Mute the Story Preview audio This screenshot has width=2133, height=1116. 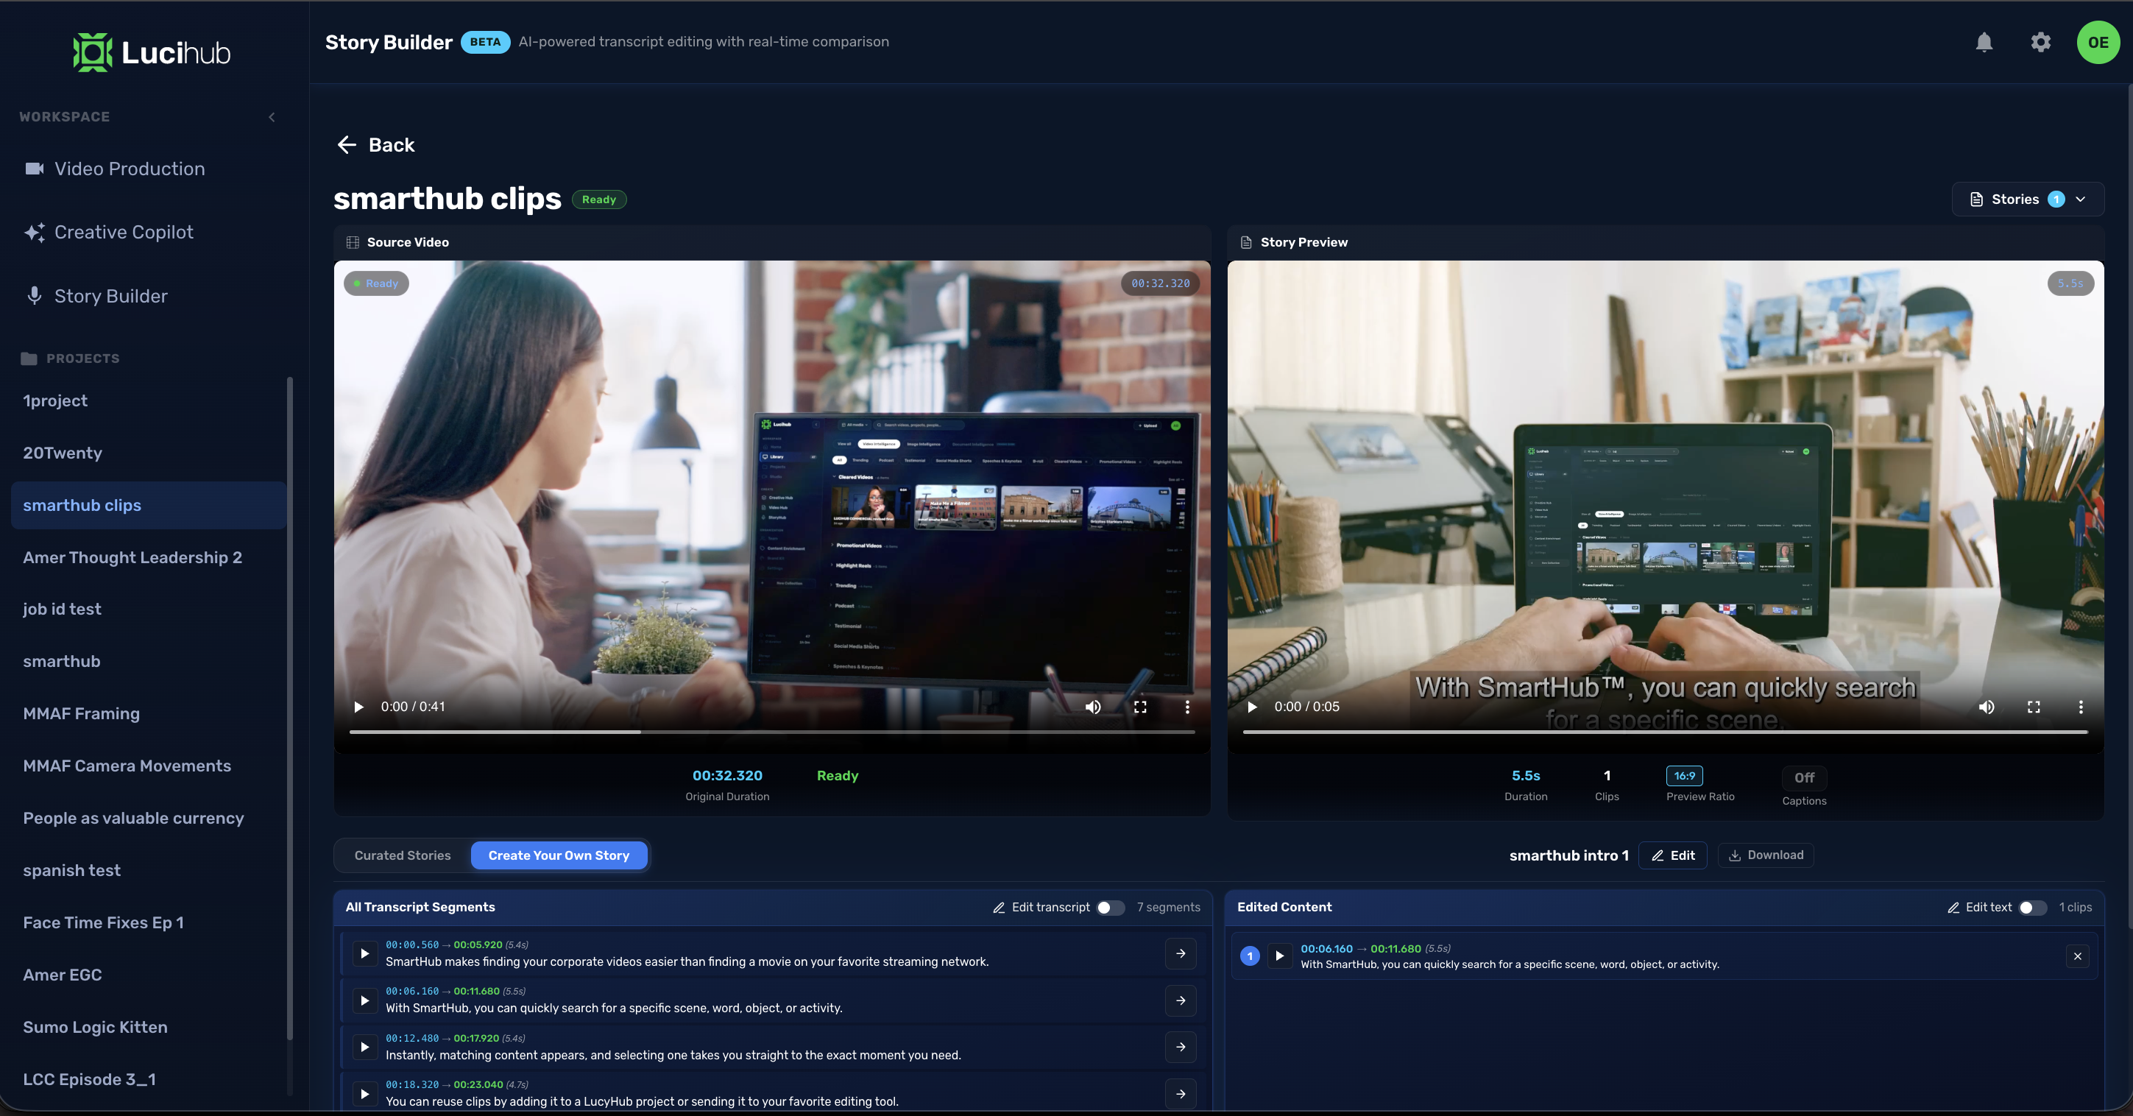(1987, 707)
